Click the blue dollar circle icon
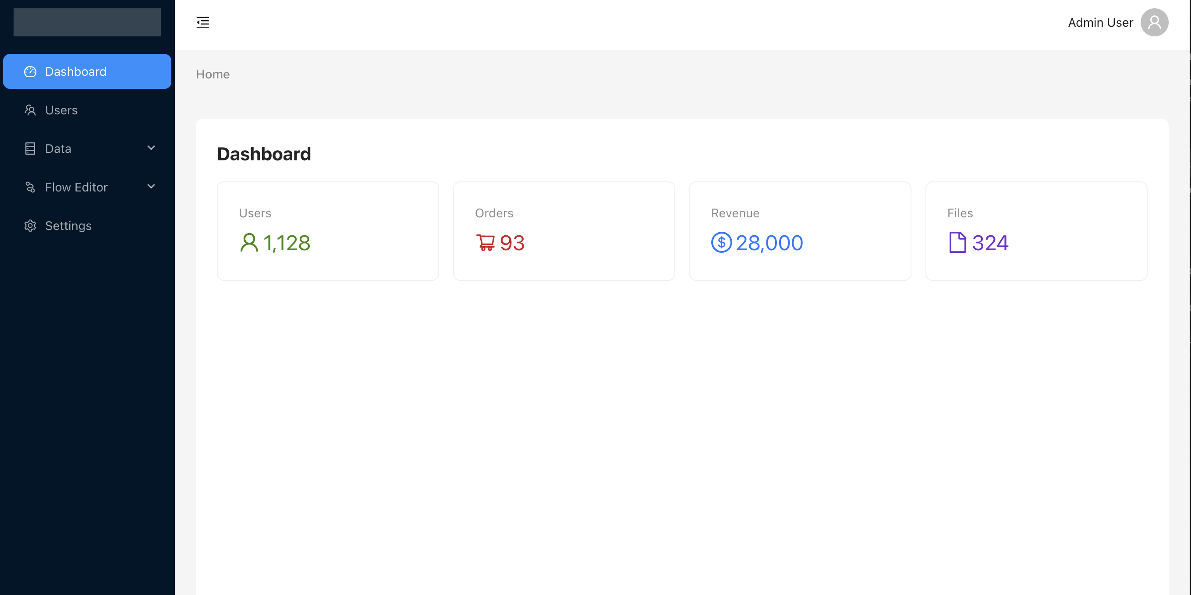This screenshot has width=1191, height=595. tap(721, 242)
